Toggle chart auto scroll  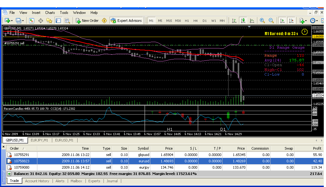tap(282, 21)
